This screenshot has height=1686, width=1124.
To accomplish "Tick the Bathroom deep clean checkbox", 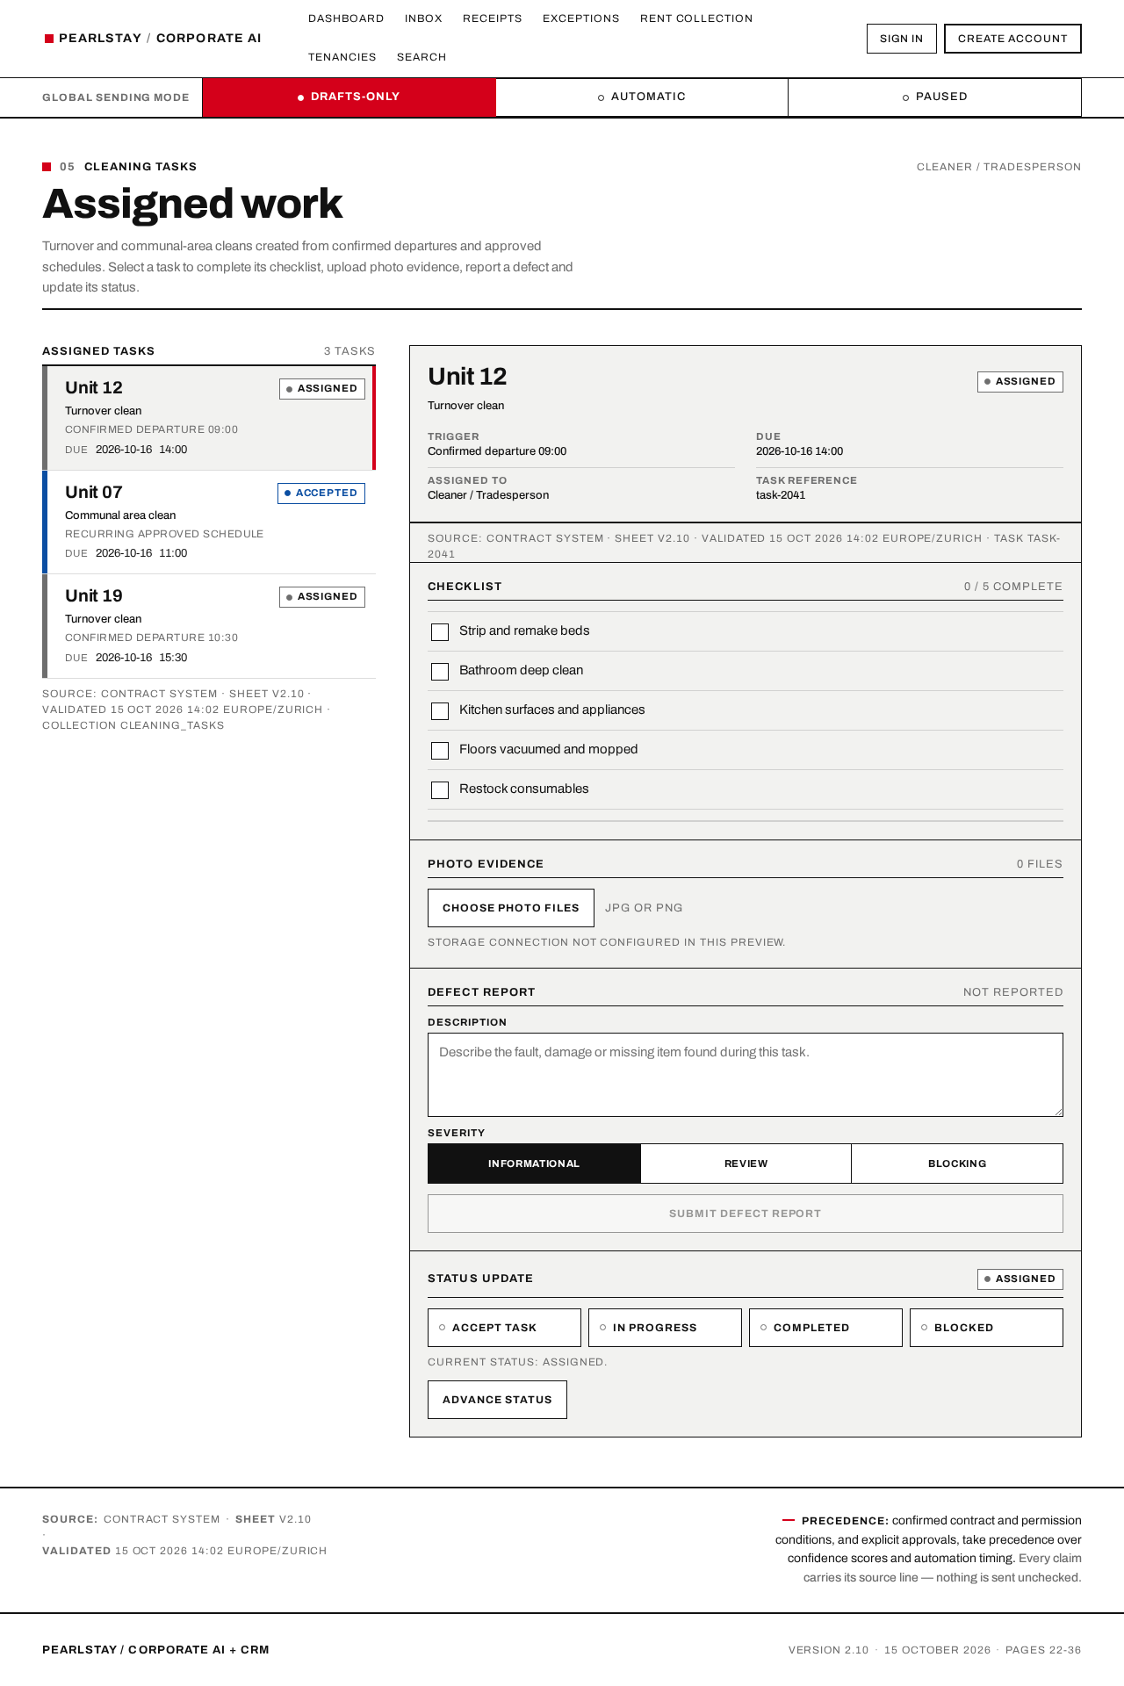I will [x=440, y=672].
